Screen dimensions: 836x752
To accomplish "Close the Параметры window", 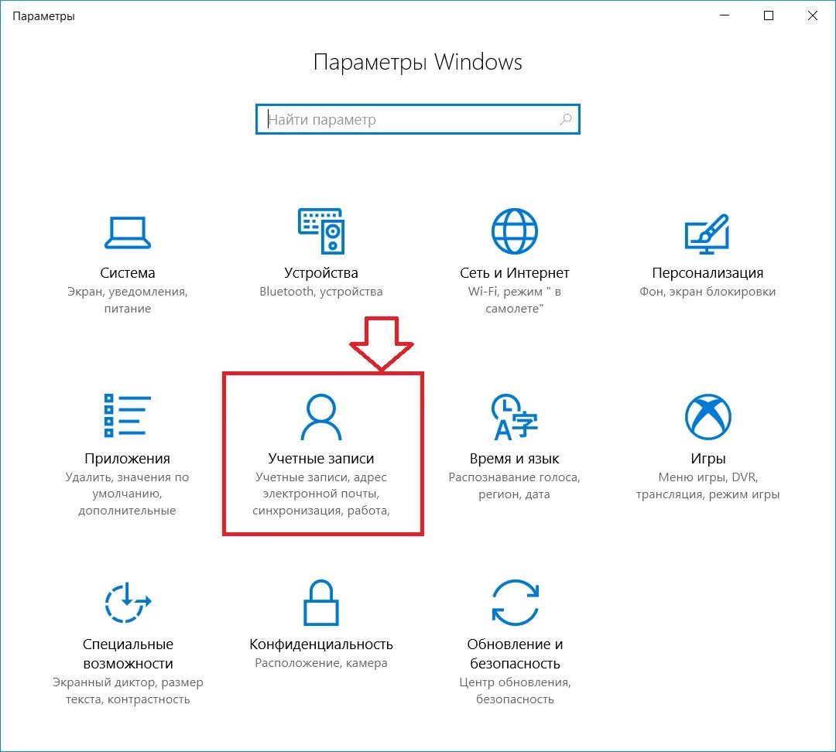I will coord(813,15).
